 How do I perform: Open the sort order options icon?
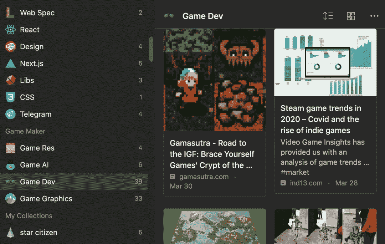click(x=328, y=16)
